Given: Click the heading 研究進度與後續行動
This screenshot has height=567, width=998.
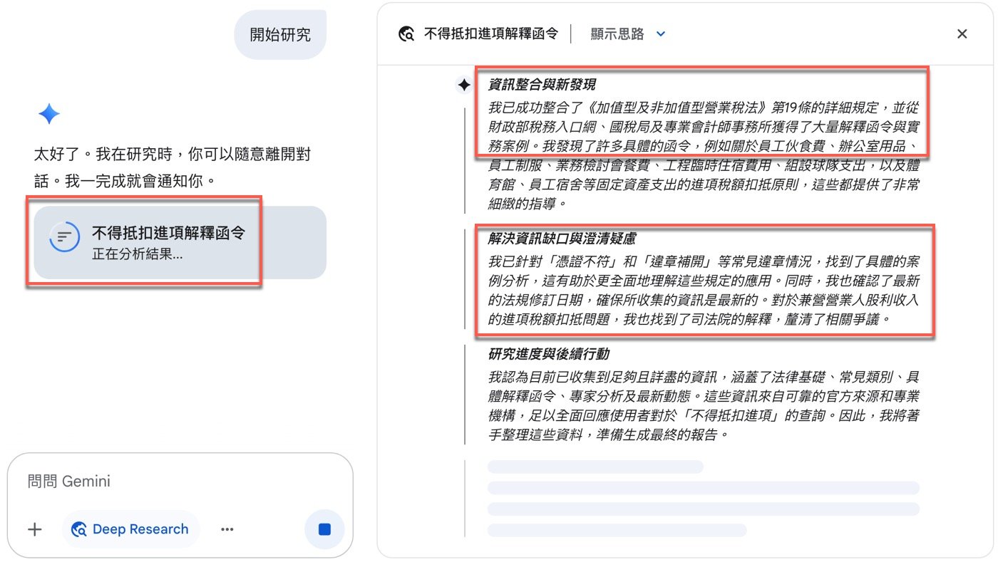Looking at the screenshot, I should 549,354.
